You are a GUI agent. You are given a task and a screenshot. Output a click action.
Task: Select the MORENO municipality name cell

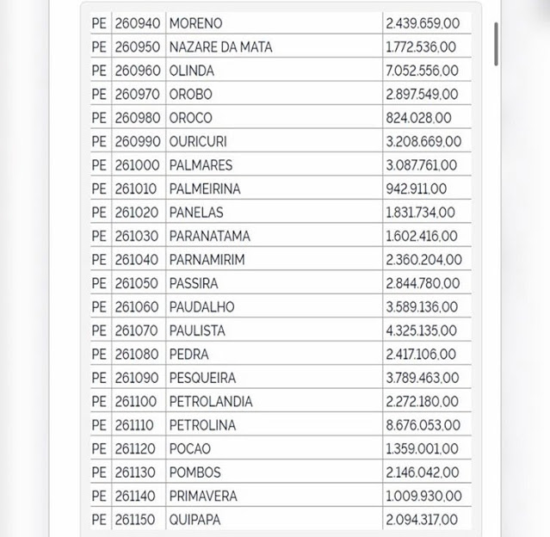[x=195, y=23]
